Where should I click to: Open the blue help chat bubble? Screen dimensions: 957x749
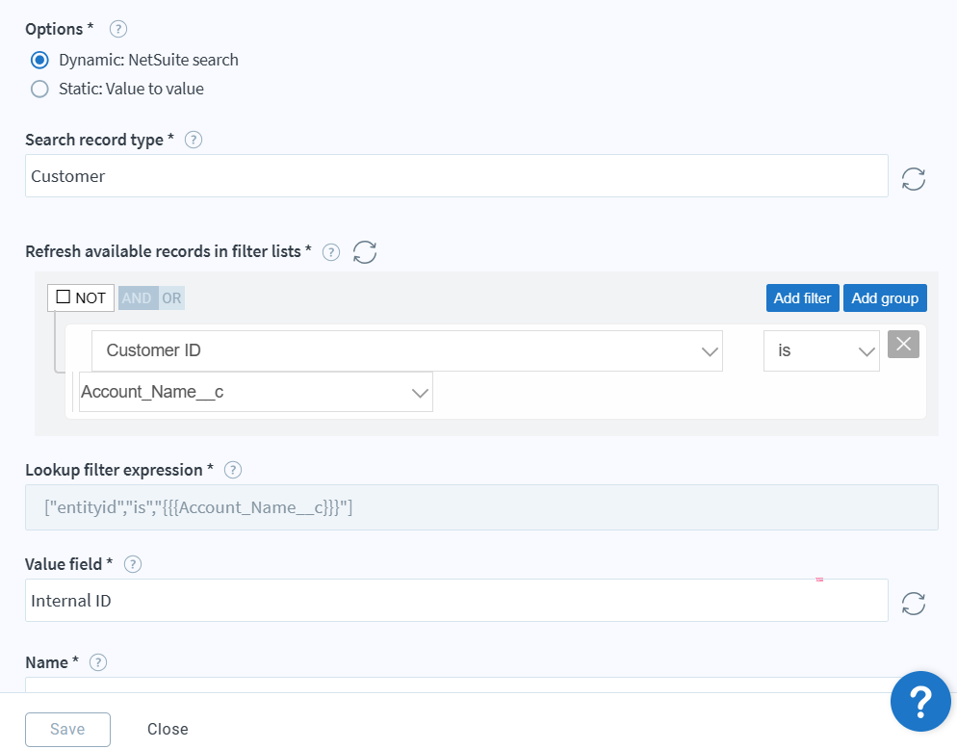[920, 701]
